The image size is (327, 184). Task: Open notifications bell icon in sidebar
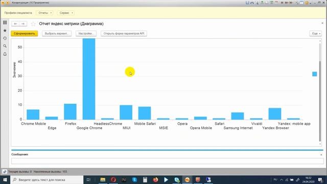coord(5,54)
